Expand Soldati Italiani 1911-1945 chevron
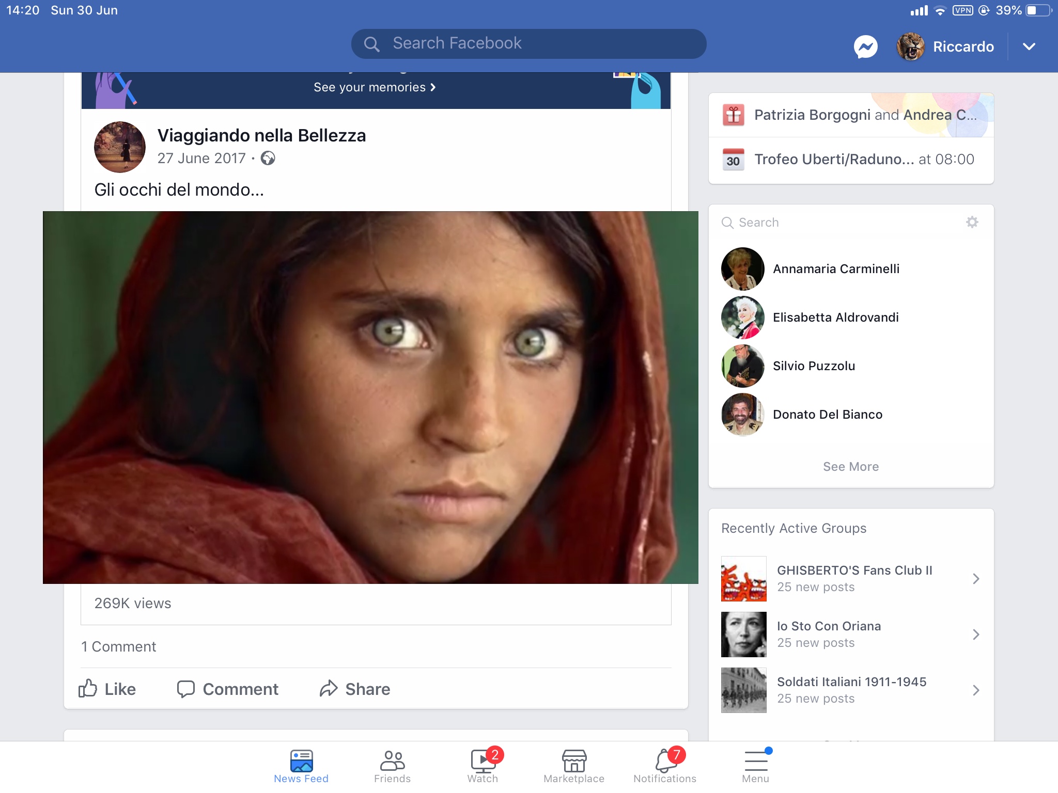The height and width of the screenshot is (793, 1058). coord(976,690)
